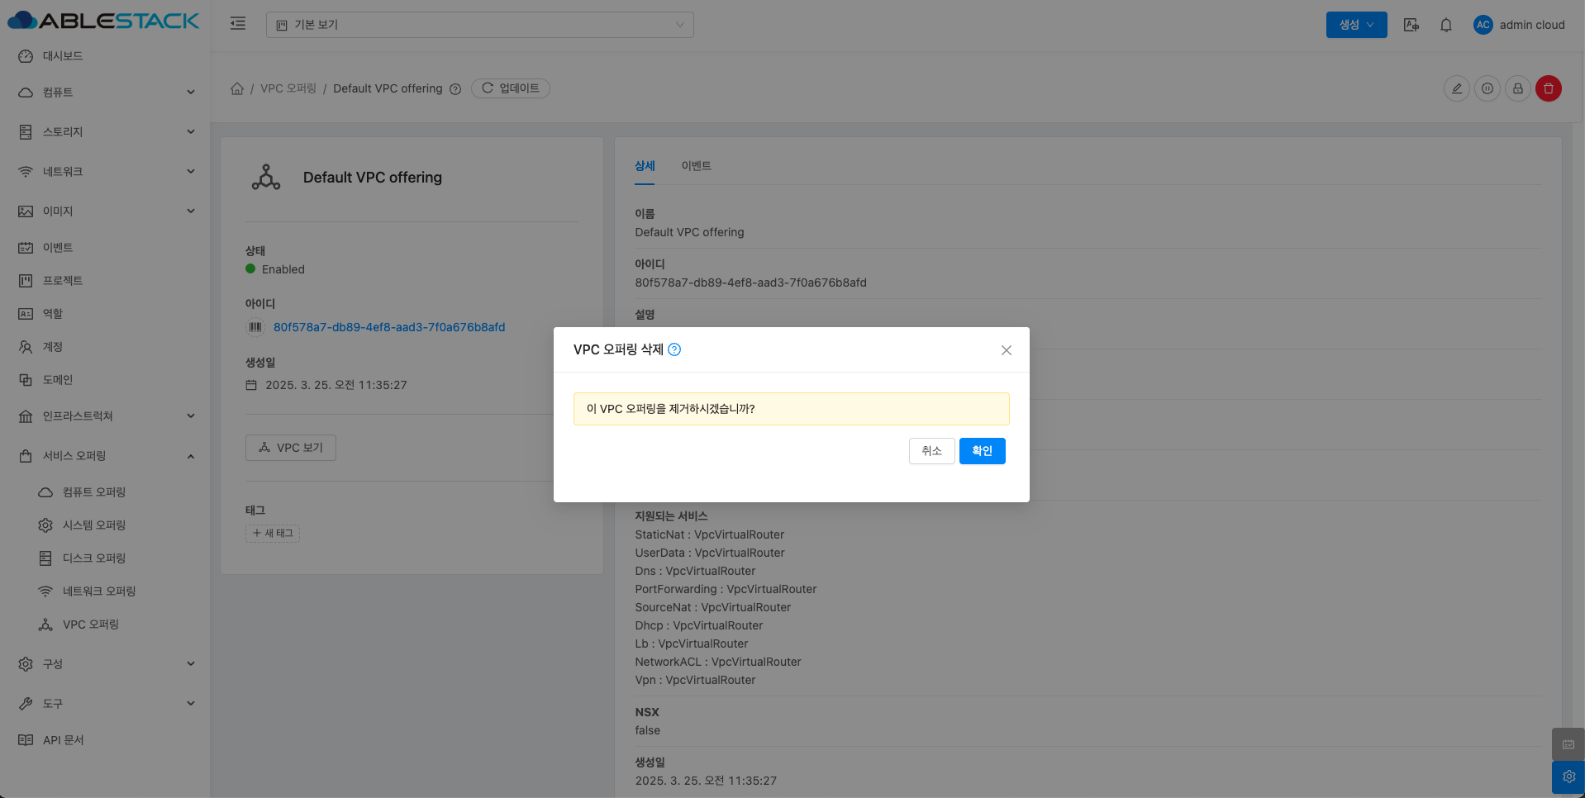Viewport: 1585px width, 798px height.
Task: Confirm deletion with 확인 button
Action: (x=982, y=451)
